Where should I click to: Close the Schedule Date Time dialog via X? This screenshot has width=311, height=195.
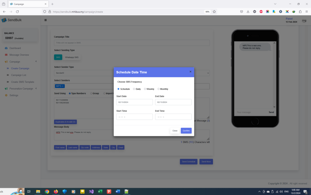190,72
